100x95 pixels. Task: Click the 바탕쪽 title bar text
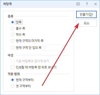pos(7,4)
